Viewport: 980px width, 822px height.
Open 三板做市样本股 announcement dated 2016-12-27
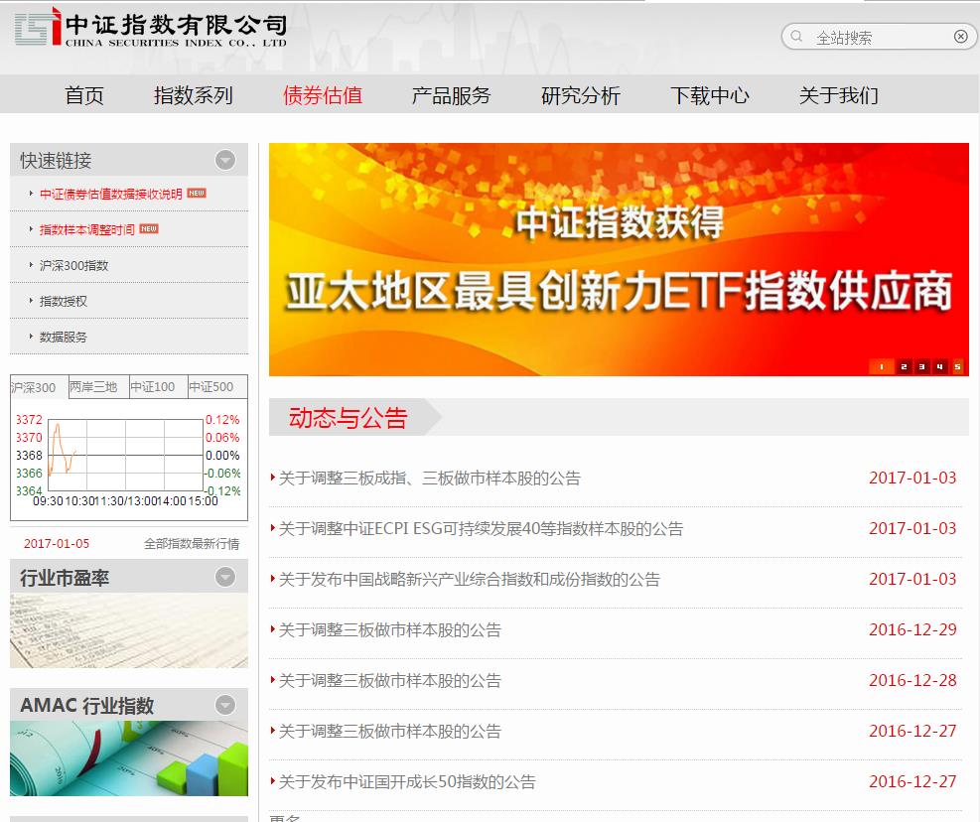click(x=390, y=732)
